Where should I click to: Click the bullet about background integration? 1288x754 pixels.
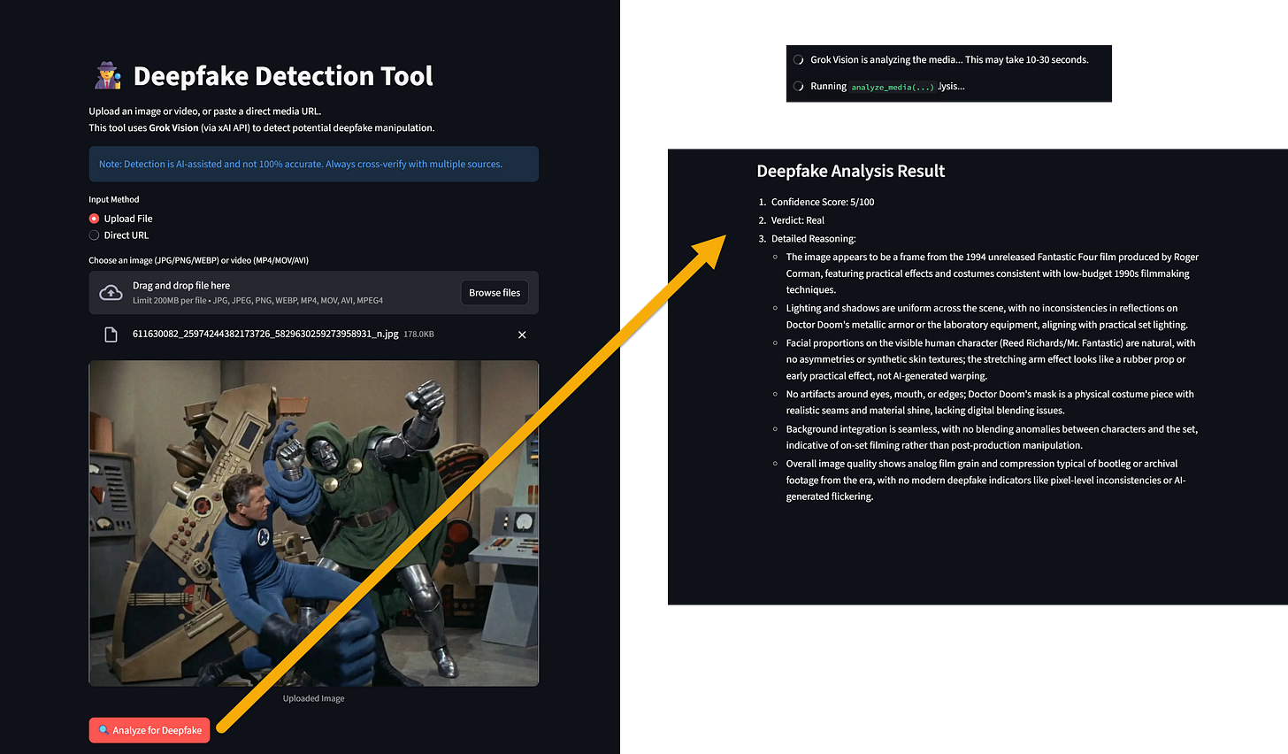click(992, 437)
